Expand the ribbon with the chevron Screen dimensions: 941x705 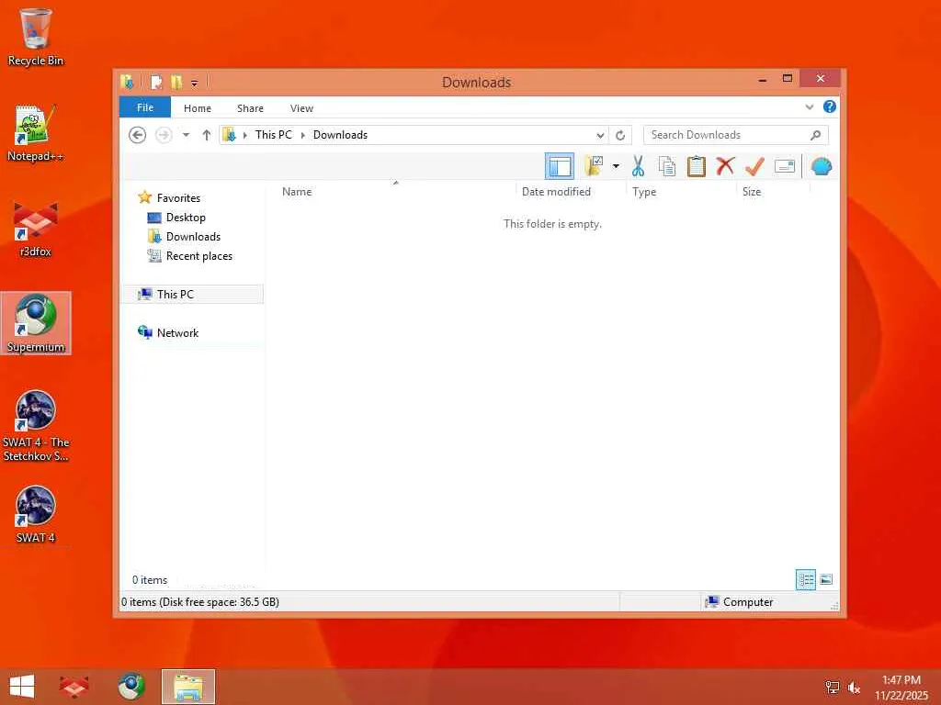tap(810, 106)
